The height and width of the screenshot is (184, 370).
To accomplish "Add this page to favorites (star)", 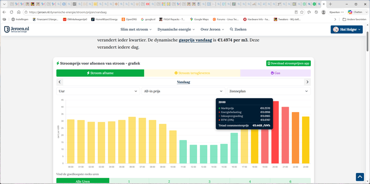I will coord(302,12).
